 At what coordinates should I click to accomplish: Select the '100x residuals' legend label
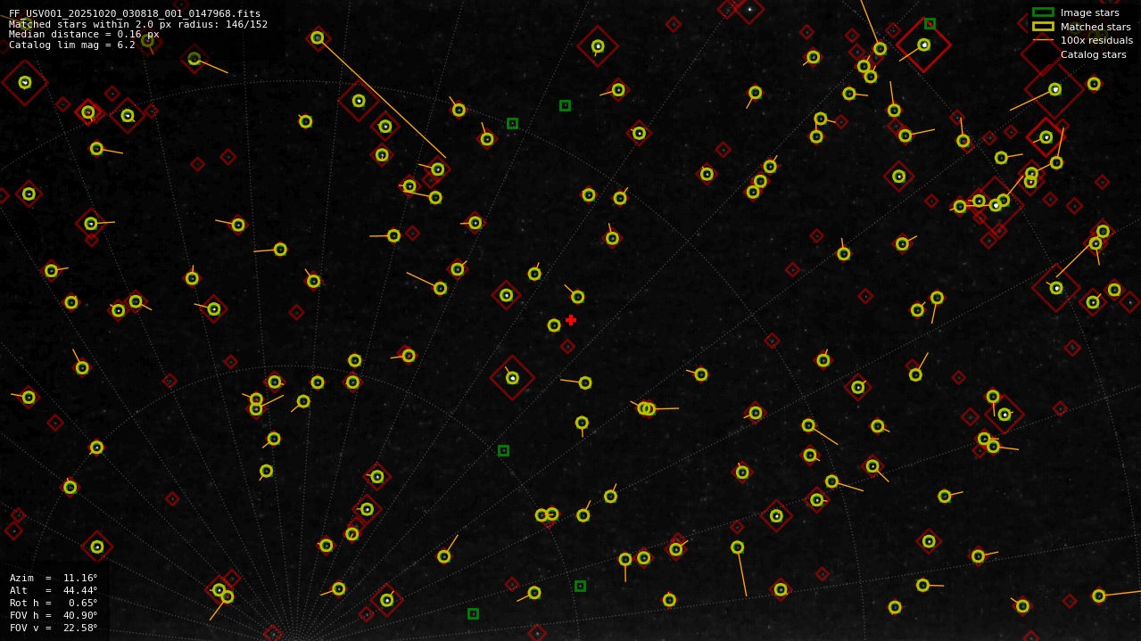[1096, 40]
